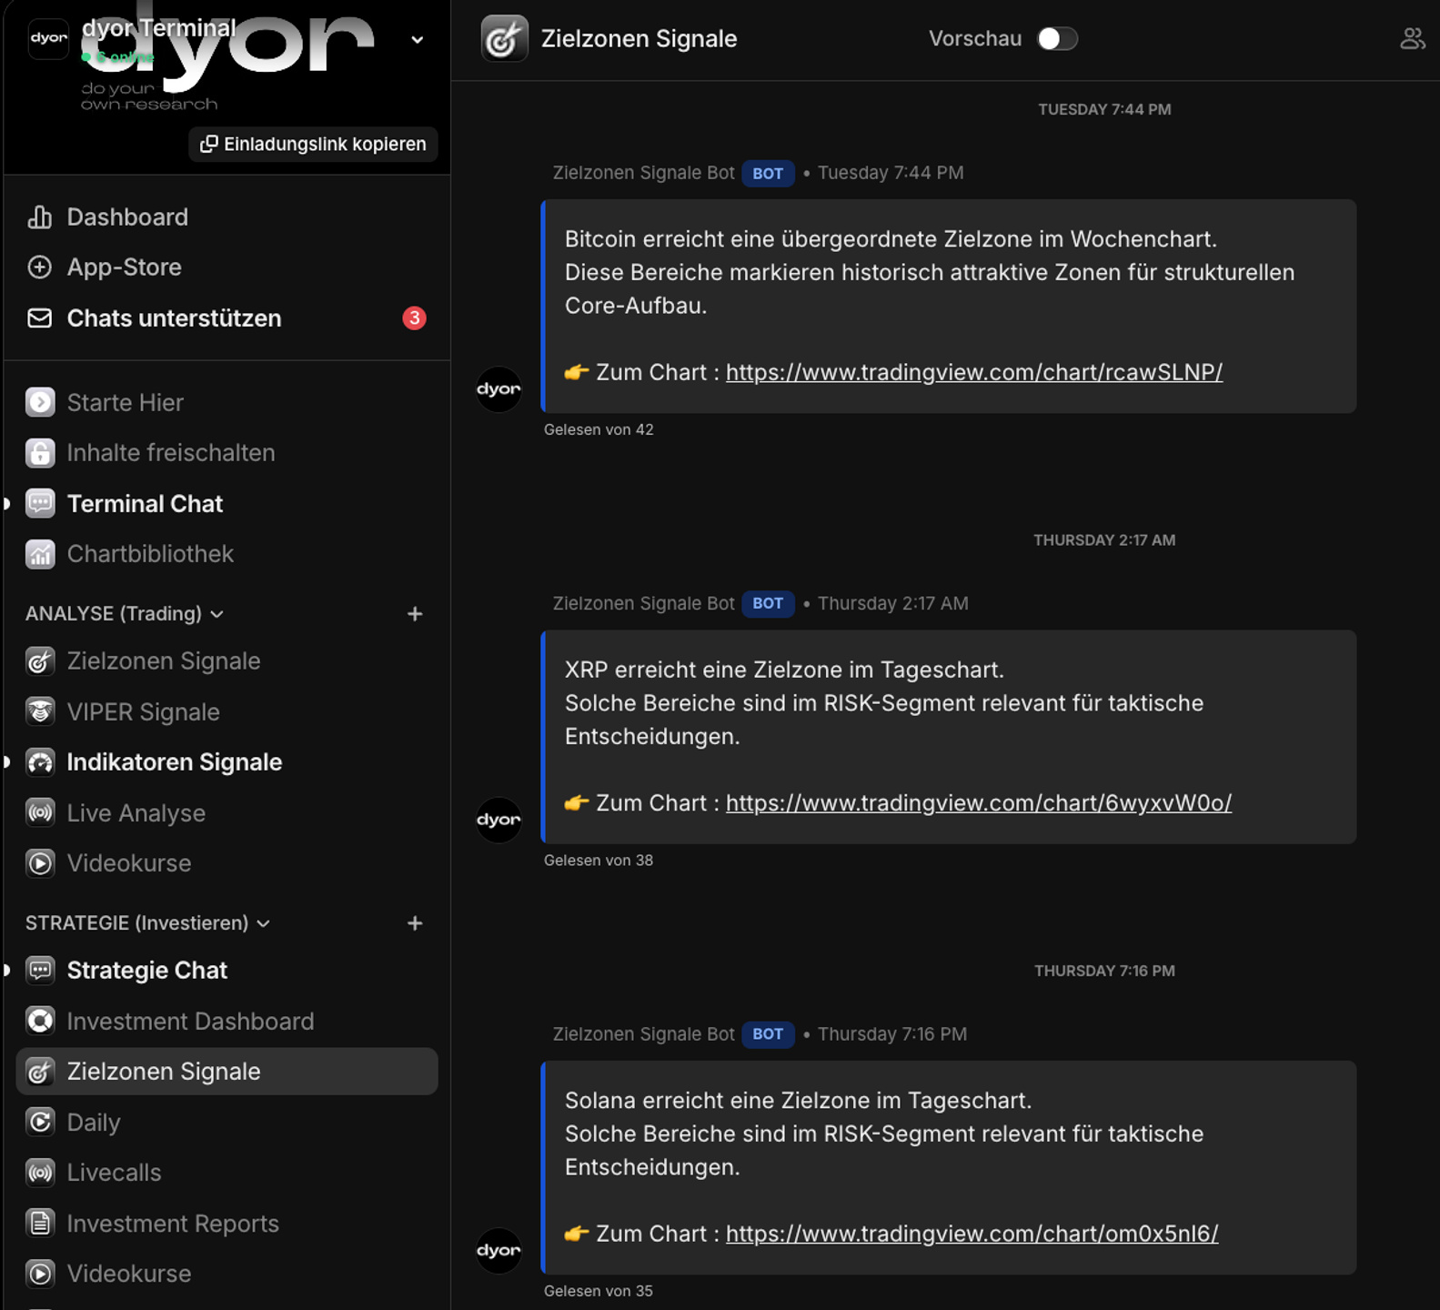Viewport: 1440px width, 1310px height.
Task: Click the dyor avatar beside the XRP message
Action: [499, 820]
